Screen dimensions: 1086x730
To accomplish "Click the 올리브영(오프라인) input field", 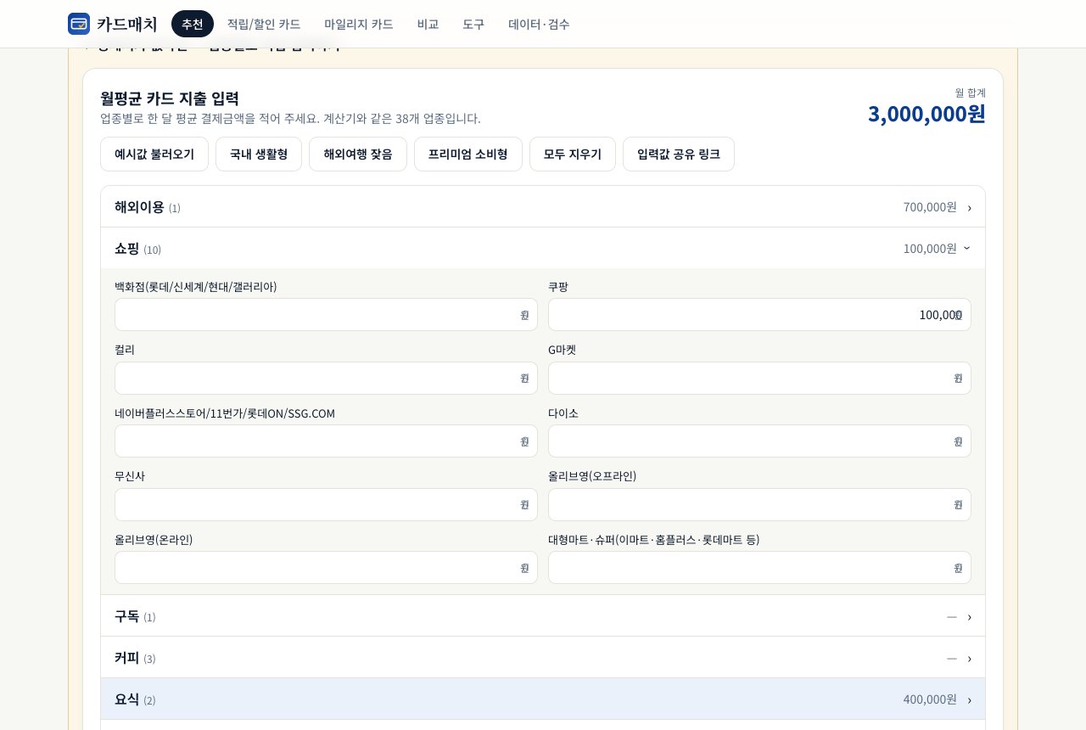I will click(759, 504).
